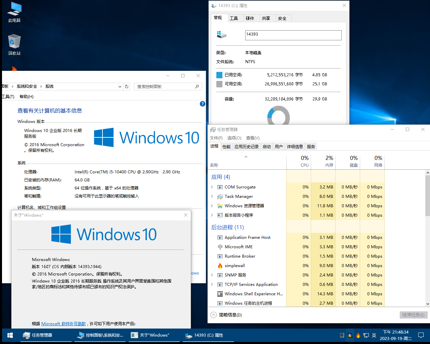Click the Runtime Broker process icon

[220, 256]
